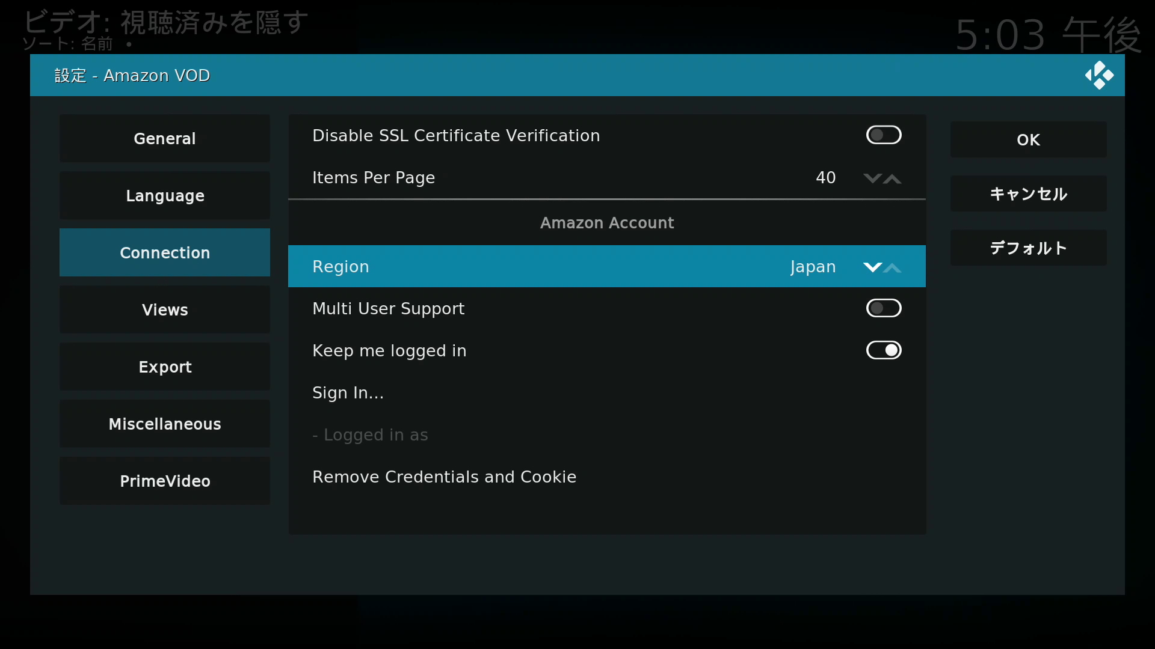1155x649 pixels.
Task: Go to Miscellaneous settings tab
Action: pos(165,424)
